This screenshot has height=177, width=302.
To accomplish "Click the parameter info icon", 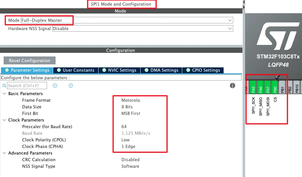I will [x=233, y=86].
